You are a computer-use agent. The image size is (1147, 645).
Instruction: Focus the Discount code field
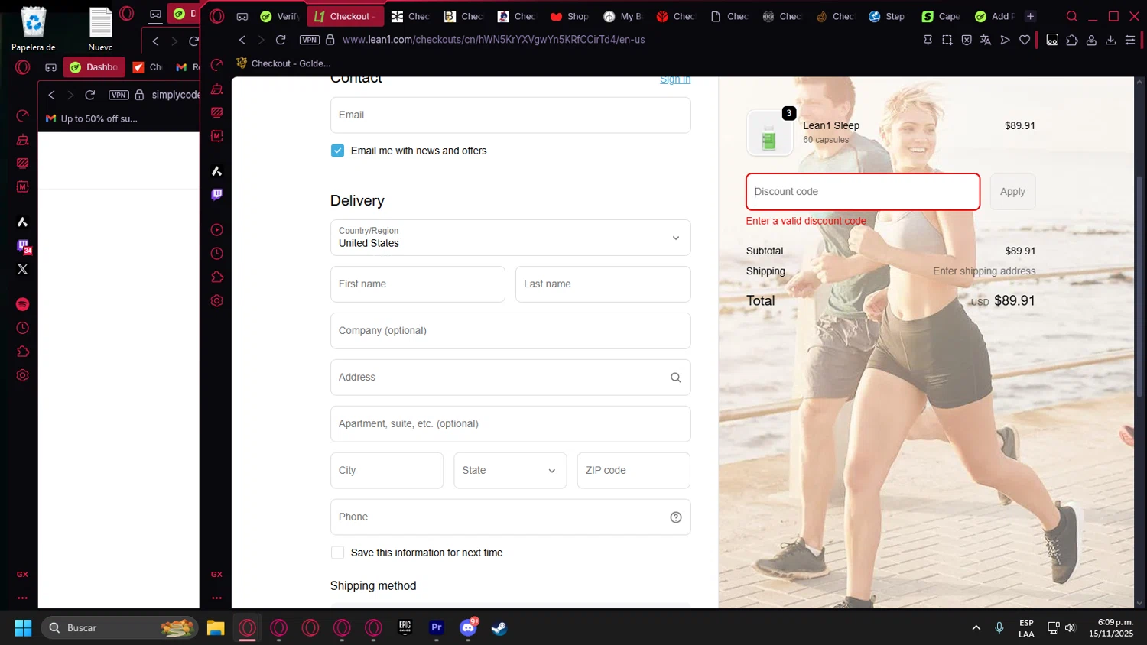click(863, 192)
